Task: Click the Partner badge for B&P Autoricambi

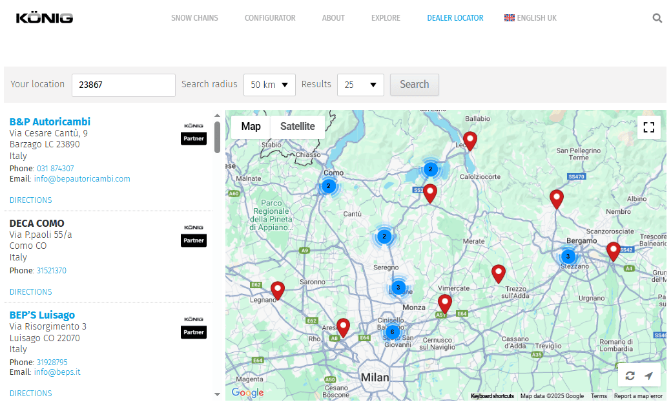Action: point(194,139)
